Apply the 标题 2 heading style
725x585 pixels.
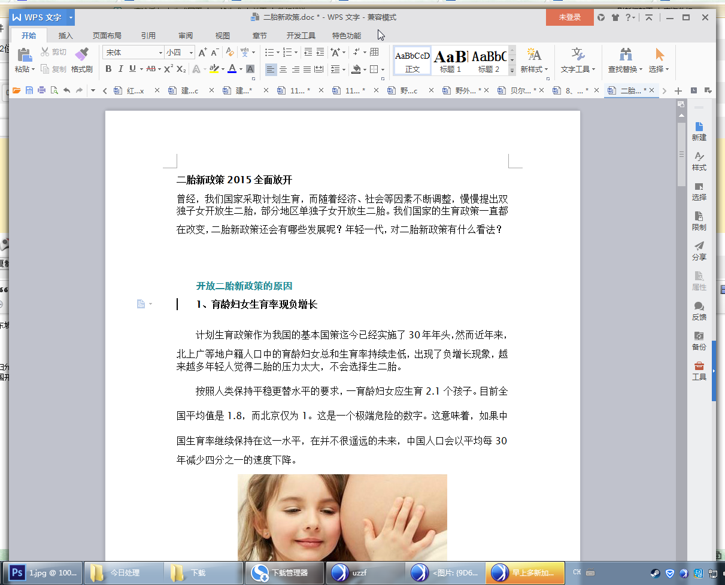pyautogui.click(x=489, y=60)
